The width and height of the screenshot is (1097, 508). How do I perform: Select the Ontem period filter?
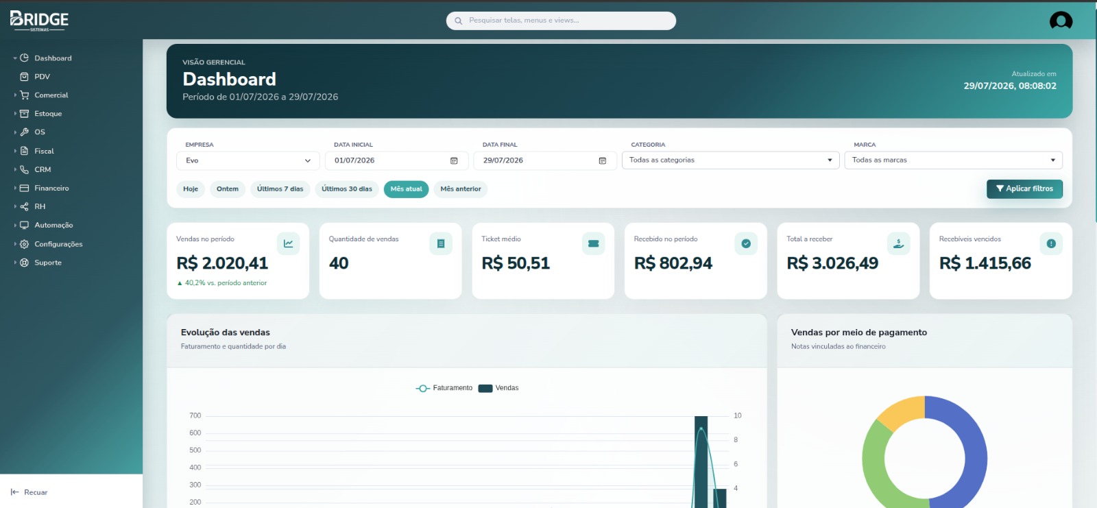[228, 189]
